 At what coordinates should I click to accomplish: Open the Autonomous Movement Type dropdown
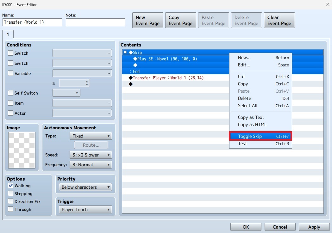(91, 136)
